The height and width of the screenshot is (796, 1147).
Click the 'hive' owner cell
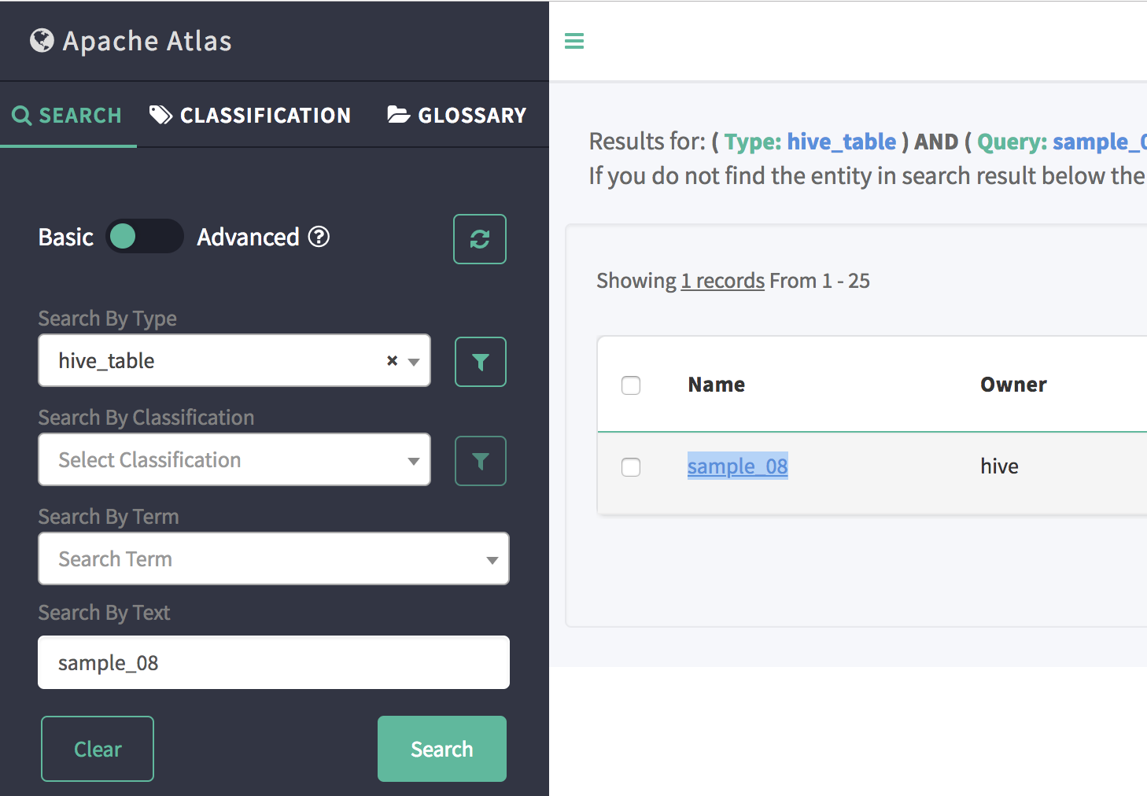click(999, 466)
